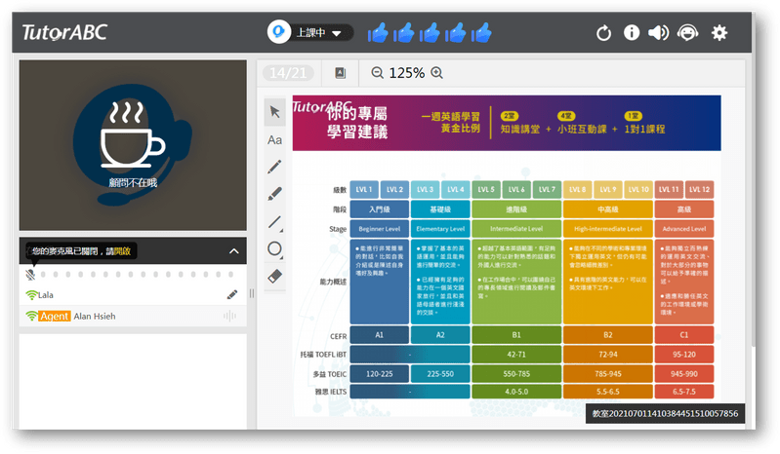
Task: Select the highlighter marker tool
Action: pyautogui.click(x=275, y=194)
